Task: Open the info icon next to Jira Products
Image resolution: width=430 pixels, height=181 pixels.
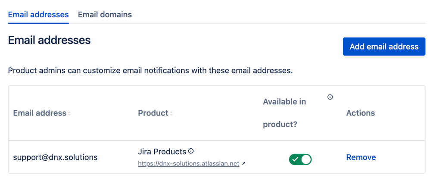Action: (x=191, y=151)
